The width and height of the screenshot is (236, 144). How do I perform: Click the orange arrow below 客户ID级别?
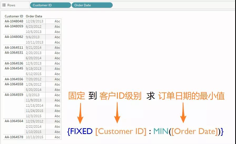pos(117,113)
